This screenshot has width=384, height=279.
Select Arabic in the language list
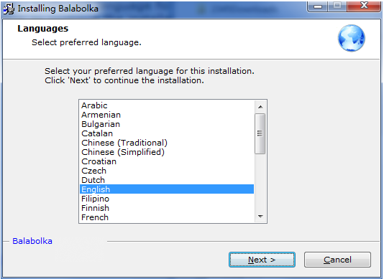167,105
